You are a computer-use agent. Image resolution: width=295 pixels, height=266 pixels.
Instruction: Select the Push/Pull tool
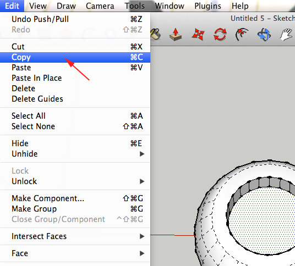coord(176,35)
